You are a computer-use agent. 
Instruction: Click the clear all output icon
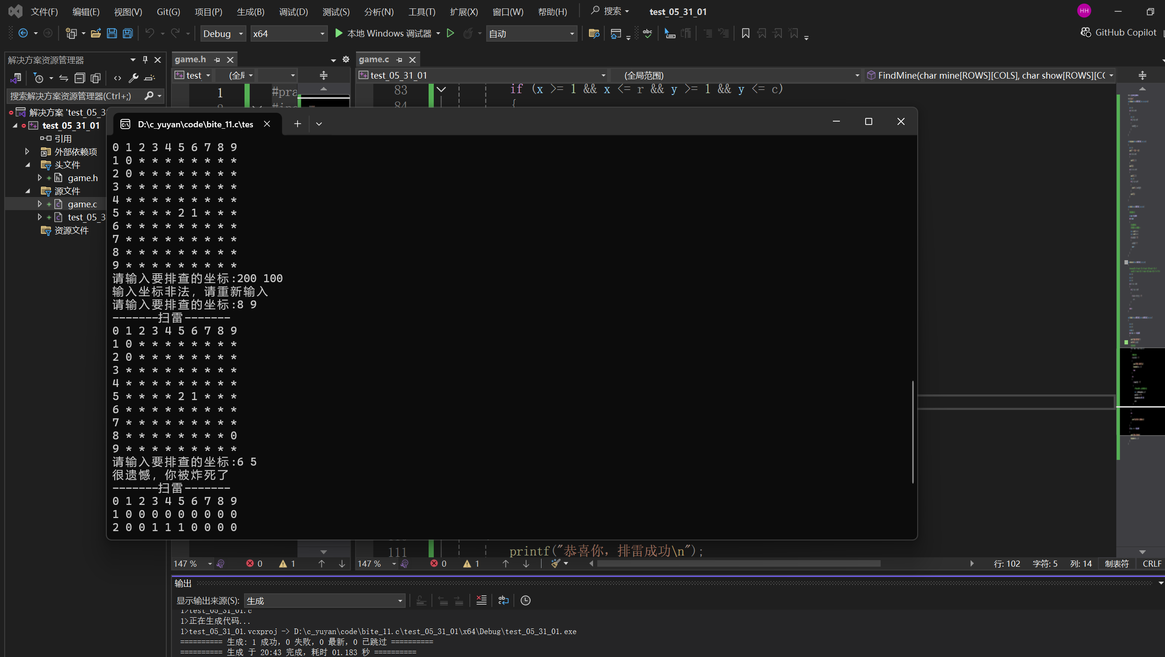(x=481, y=600)
